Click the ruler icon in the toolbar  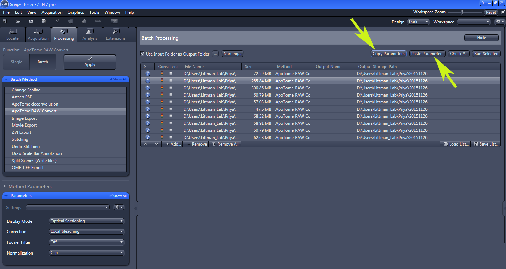pos(98,21)
